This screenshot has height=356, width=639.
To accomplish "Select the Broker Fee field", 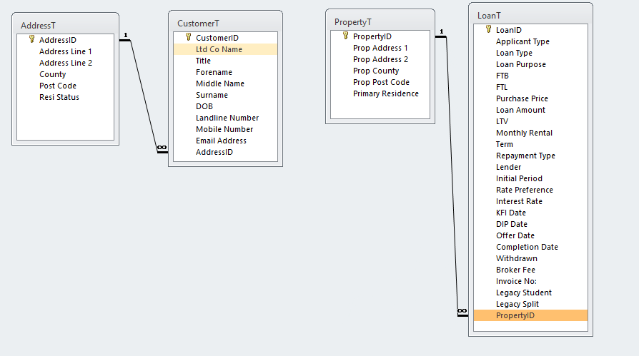I will (530, 269).
